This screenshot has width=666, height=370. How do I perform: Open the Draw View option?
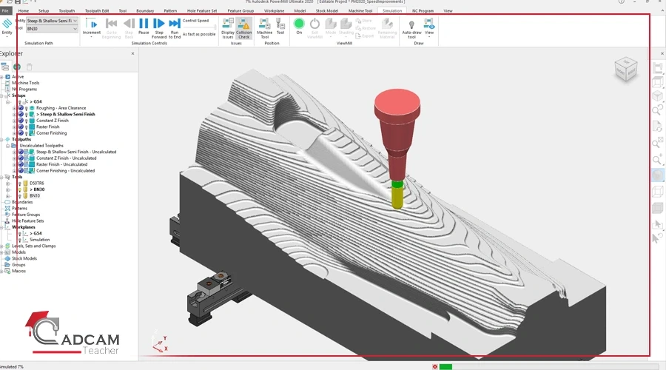(x=429, y=27)
